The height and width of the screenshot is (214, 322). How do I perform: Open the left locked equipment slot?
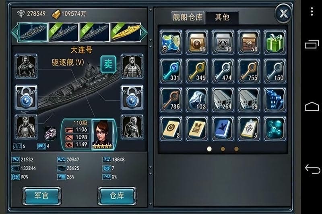(x=26, y=97)
